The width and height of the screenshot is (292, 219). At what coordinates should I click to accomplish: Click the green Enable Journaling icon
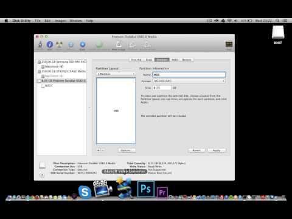pos(99,44)
